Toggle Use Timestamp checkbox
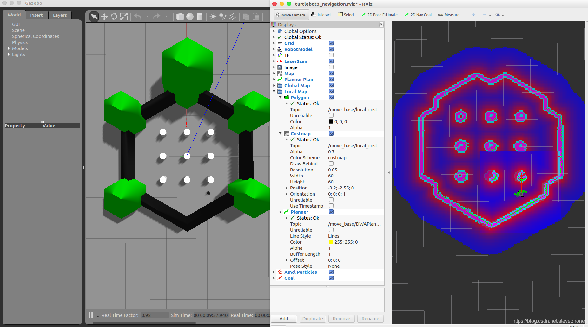The height and width of the screenshot is (327, 588). pyautogui.click(x=331, y=206)
